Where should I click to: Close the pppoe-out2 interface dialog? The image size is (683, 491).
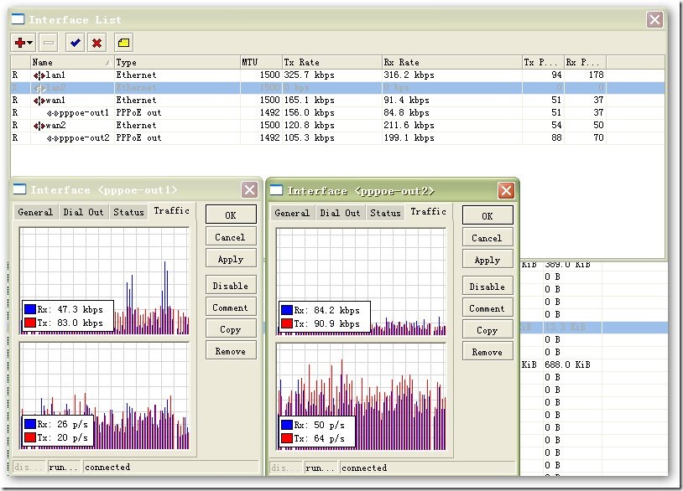point(506,190)
